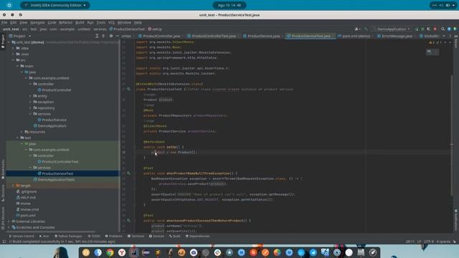This screenshot has height=258, width=459.
Task: Select DemoApplicationTests in tree
Action: click(56, 180)
